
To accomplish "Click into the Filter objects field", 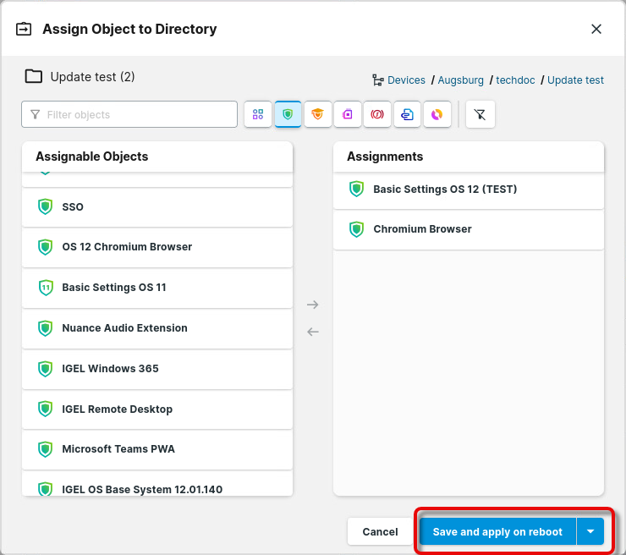I will (x=135, y=114).
